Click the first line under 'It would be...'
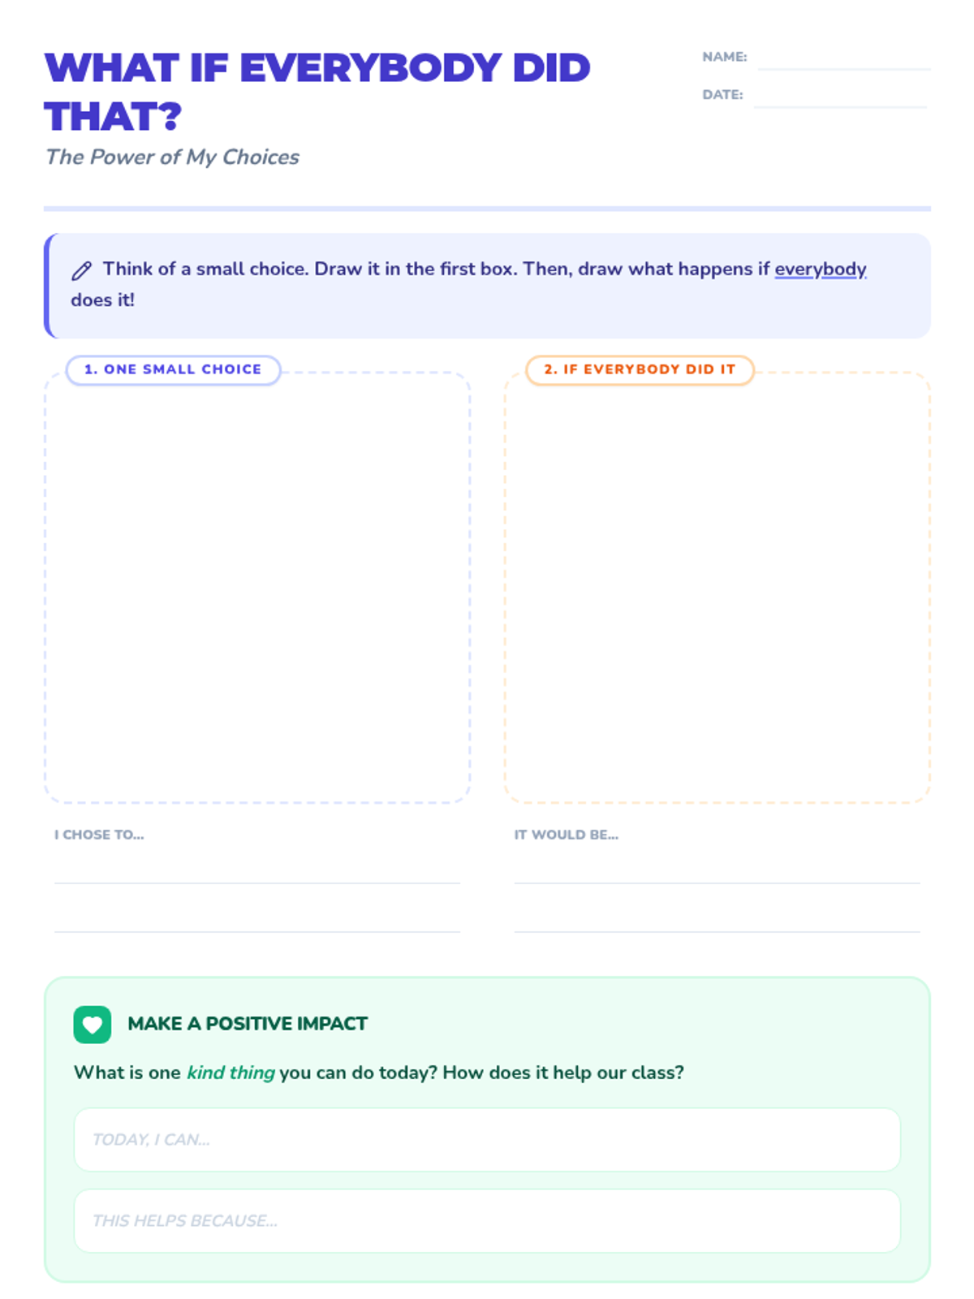 (717, 870)
